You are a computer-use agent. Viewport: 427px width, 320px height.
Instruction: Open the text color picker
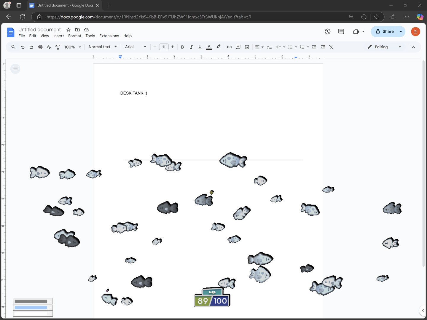click(x=209, y=47)
